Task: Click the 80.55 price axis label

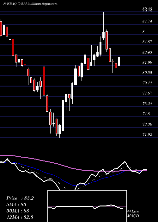Action: click(147, 73)
